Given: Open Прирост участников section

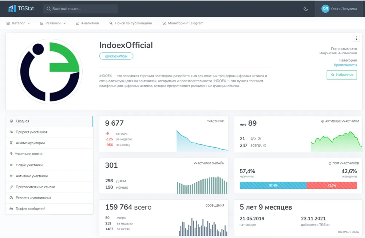Looking at the screenshot, I should 49,132.
